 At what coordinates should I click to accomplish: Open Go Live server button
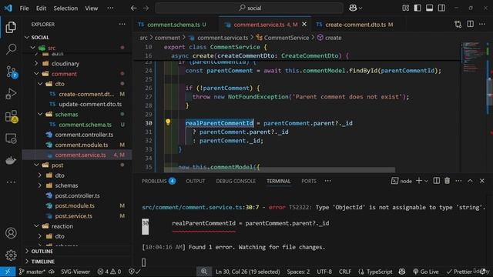[x=425, y=272]
